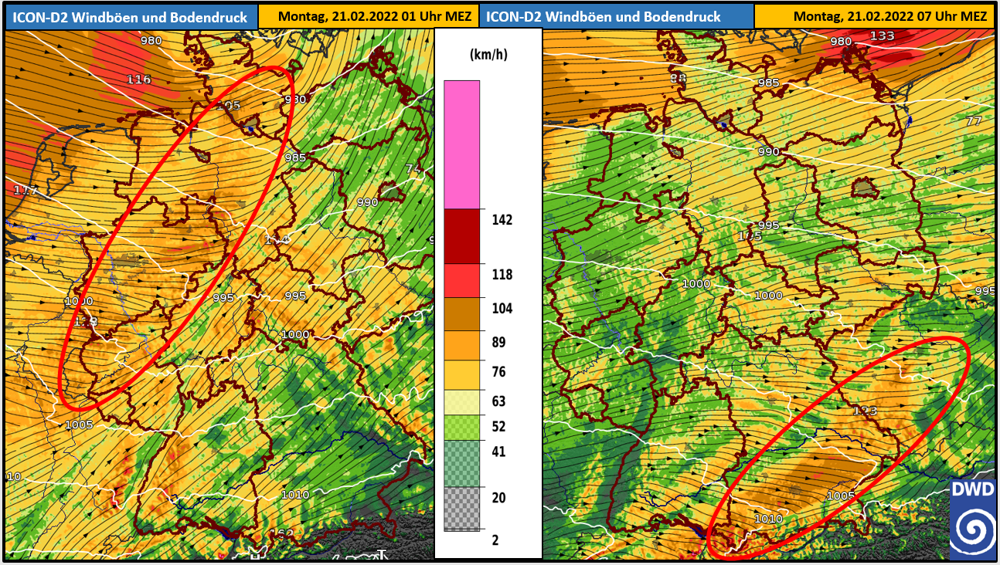Screen dimensions: 1000x565
Task: Click the legend value 2
Action: coord(495,540)
